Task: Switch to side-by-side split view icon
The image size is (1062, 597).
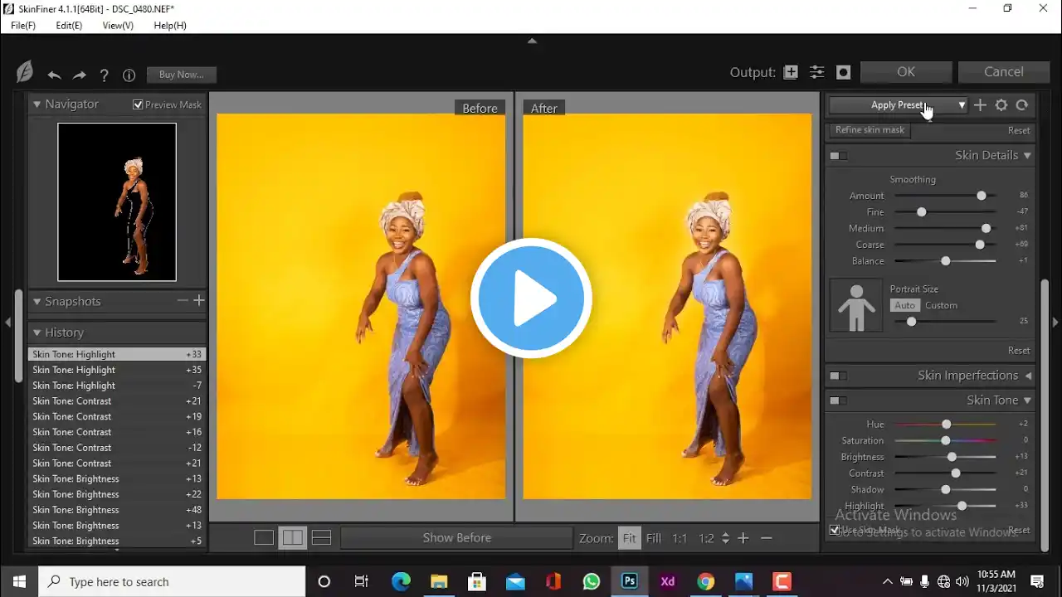Action: tap(293, 537)
